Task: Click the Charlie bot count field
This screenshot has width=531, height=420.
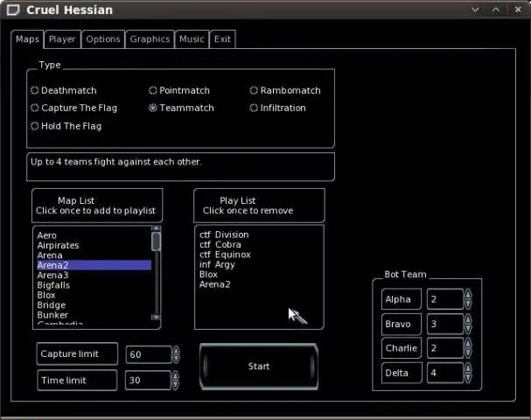Action: coord(445,348)
